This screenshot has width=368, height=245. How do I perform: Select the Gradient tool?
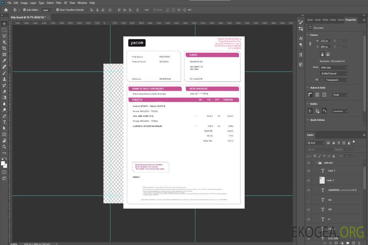[x=4, y=98]
